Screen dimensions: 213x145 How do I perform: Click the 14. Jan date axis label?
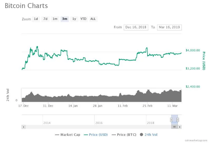(x=73, y=106)
